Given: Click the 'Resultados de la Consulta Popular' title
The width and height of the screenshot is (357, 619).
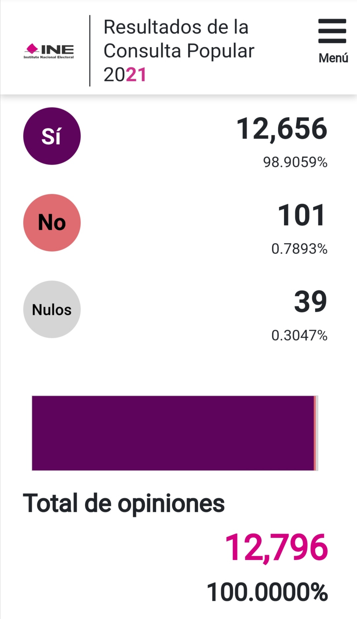Looking at the screenshot, I should coord(178,39).
